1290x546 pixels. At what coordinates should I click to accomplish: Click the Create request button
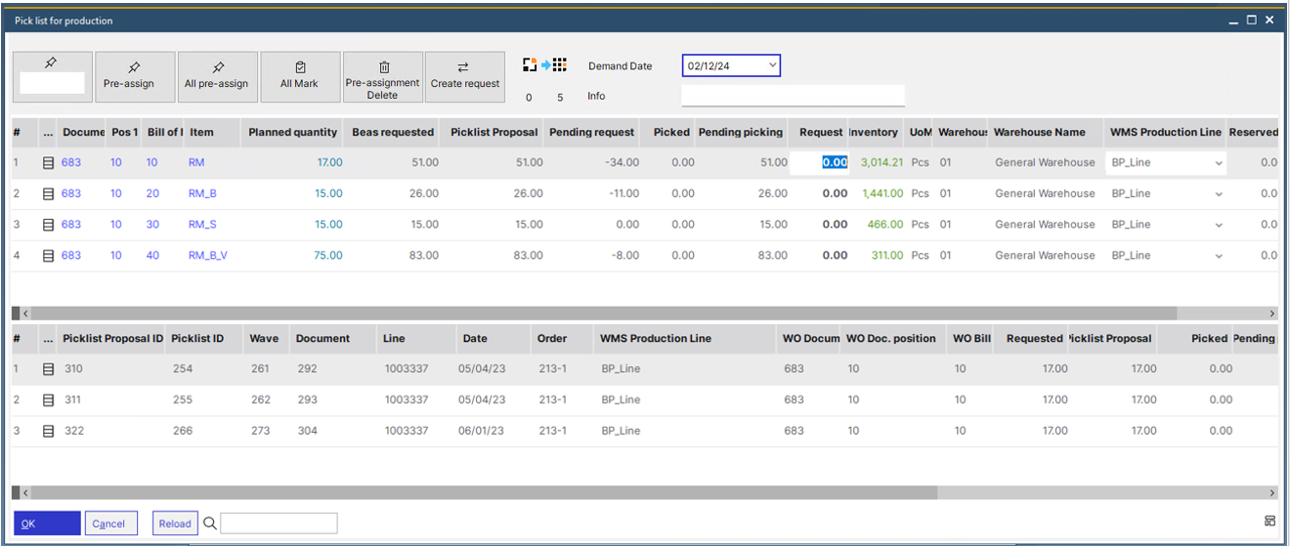pos(465,76)
